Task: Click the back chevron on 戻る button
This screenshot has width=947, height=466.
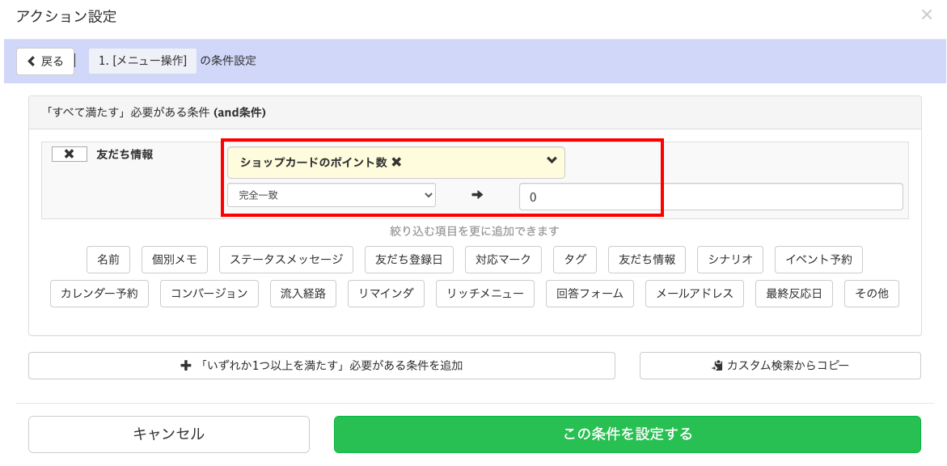Action: click(x=33, y=61)
